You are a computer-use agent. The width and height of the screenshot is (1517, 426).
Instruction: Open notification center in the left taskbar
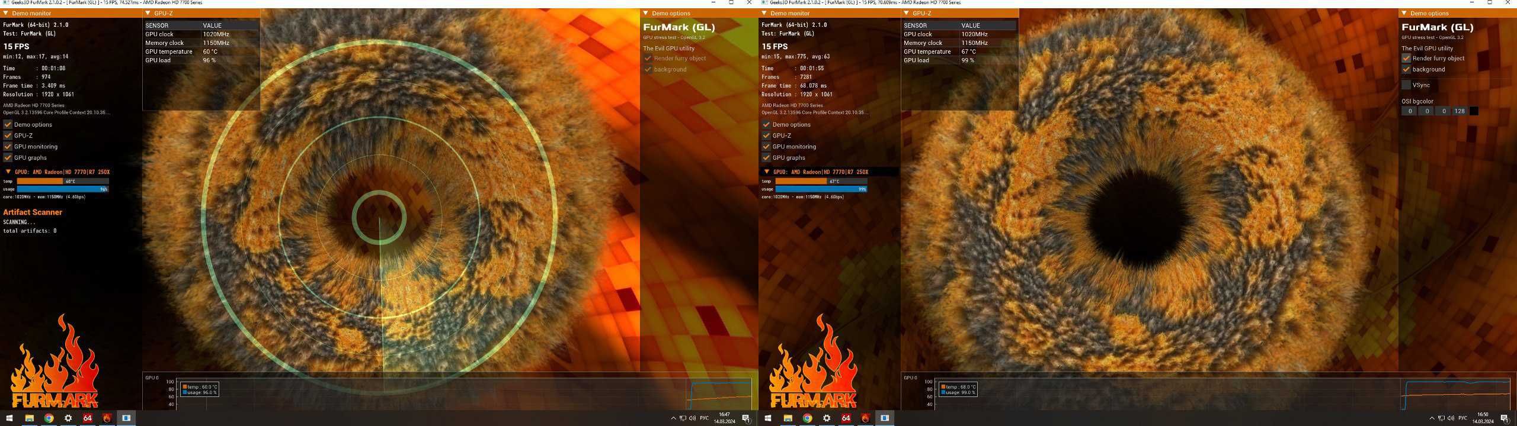point(746,418)
